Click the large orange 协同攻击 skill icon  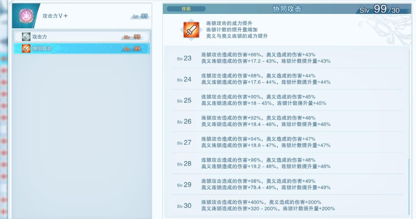point(191,30)
